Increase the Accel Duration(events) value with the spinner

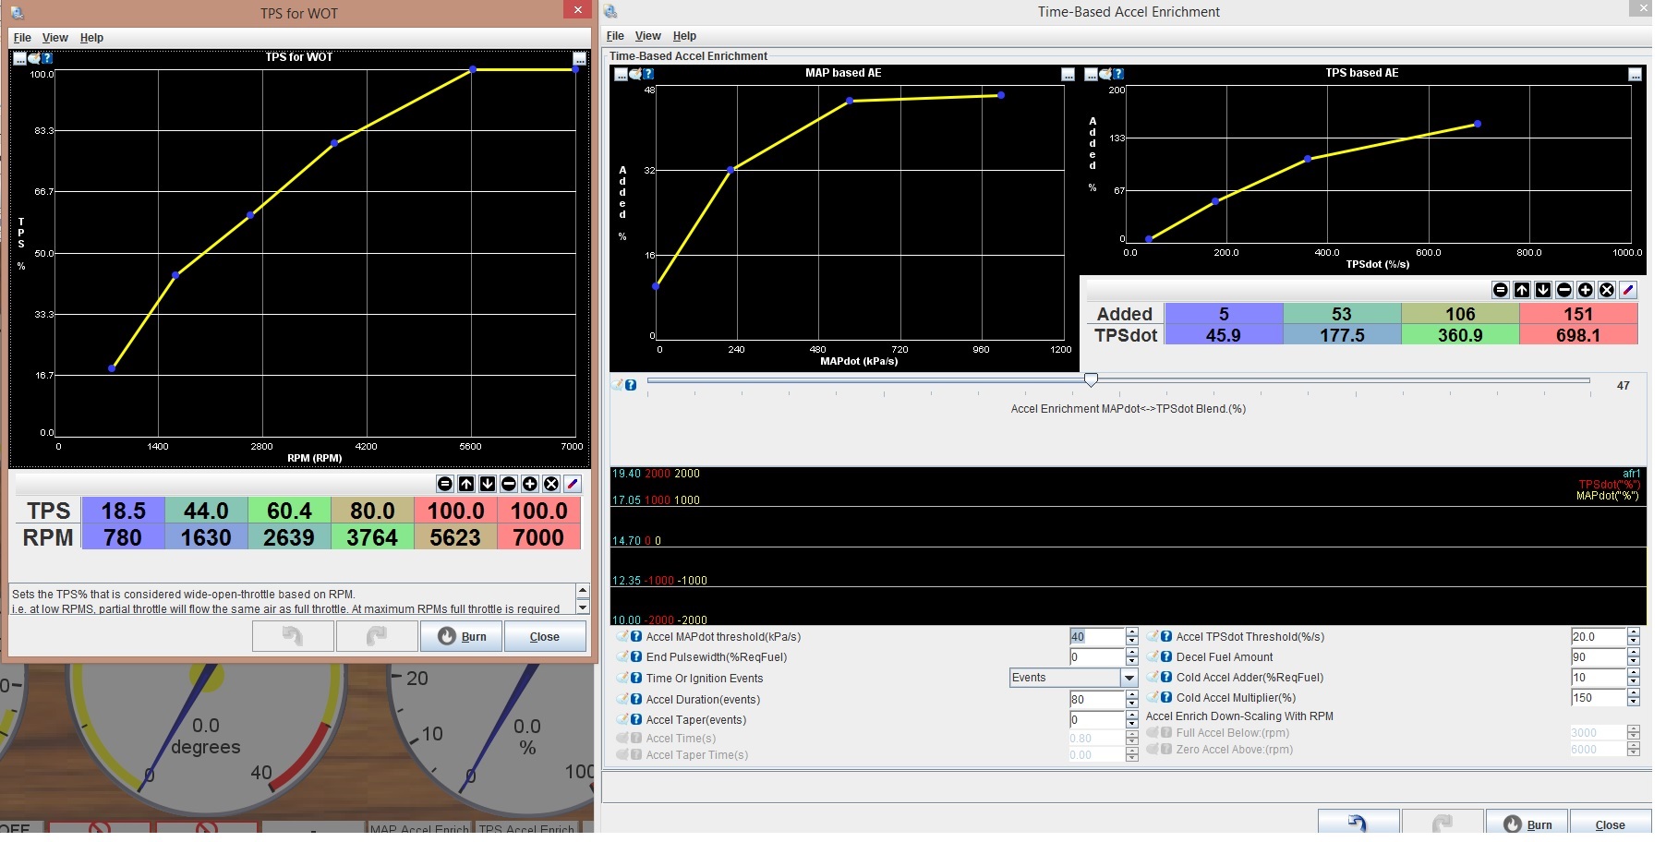pyautogui.click(x=1132, y=695)
